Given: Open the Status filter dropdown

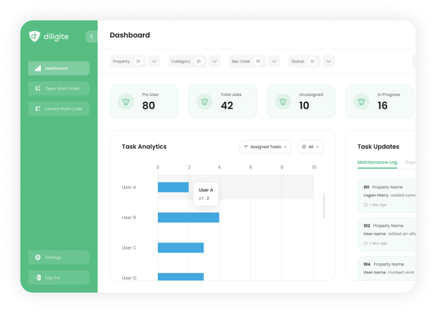Looking at the screenshot, I should point(328,62).
